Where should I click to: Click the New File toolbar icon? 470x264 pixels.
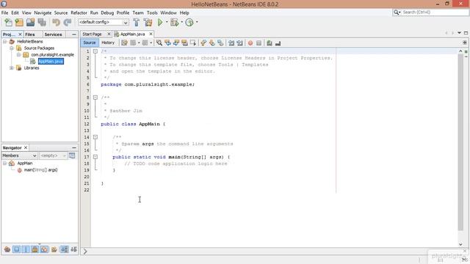pyautogui.click(x=8, y=23)
